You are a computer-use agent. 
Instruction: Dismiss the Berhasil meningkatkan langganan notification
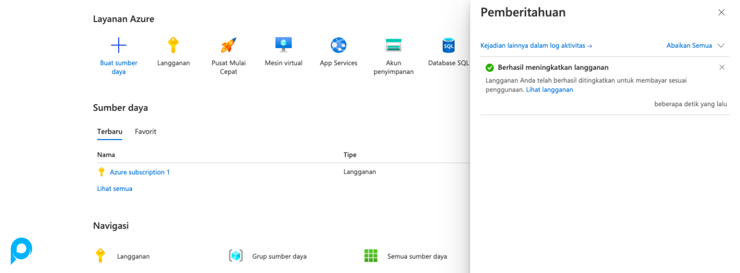coord(722,67)
